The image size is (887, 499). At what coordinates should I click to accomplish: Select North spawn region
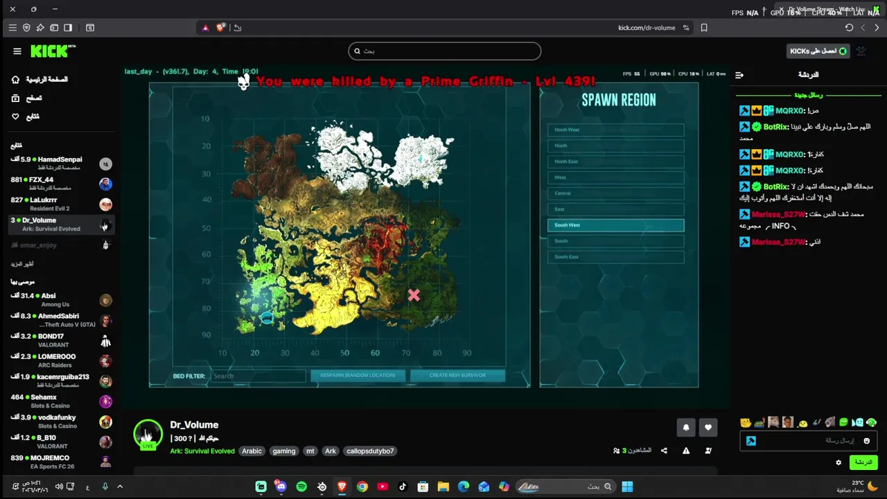[x=615, y=146]
